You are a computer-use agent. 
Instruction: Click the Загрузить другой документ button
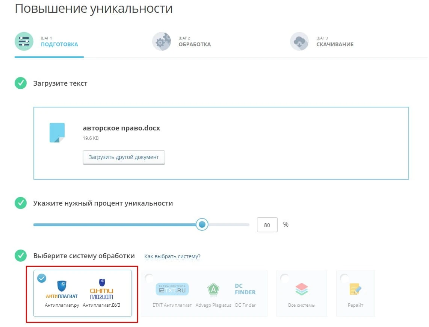[x=124, y=157]
